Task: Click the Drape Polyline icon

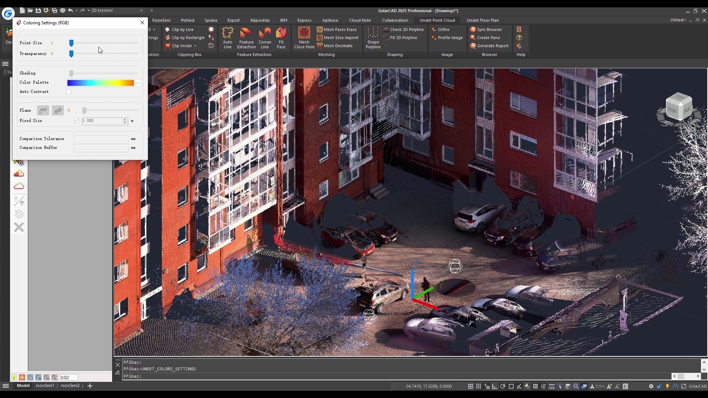Action: pos(373,37)
